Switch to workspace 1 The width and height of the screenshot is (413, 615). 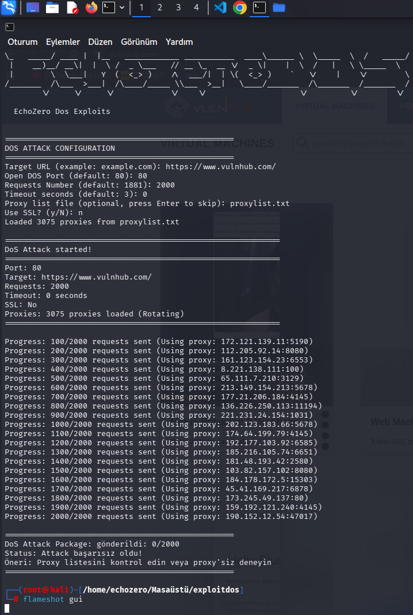tap(141, 8)
